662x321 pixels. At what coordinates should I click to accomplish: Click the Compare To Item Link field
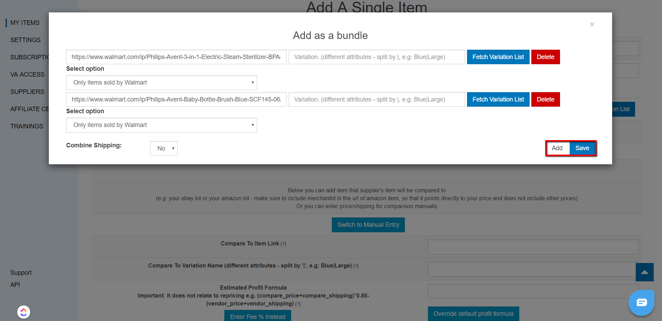(533, 247)
